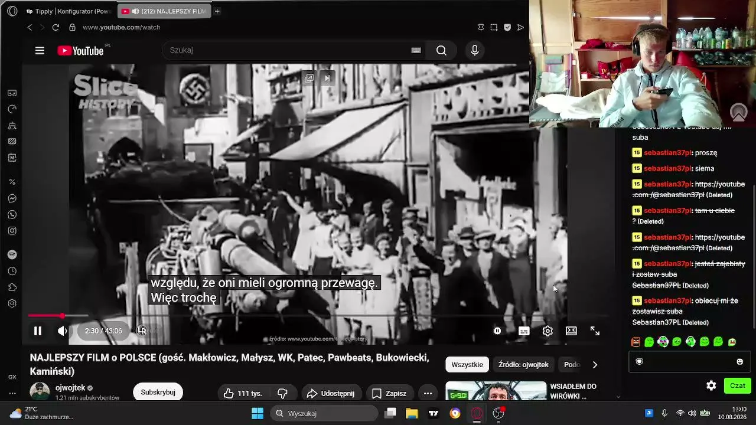Open video player settings gear
This screenshot has height=425, width=756.
[548, 331]
